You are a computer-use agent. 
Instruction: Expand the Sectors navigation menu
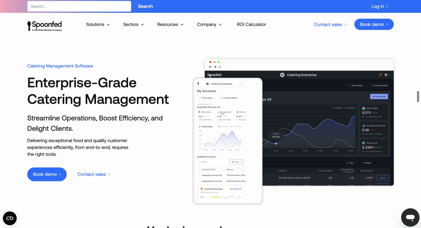(133, 24)
